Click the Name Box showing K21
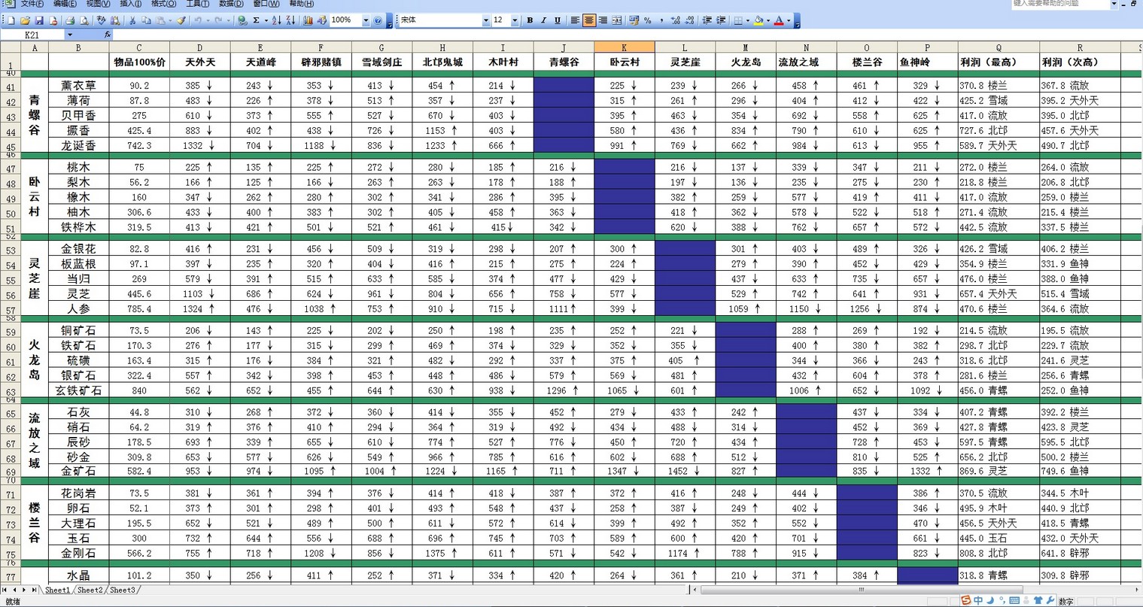 (x=33, y=35)
